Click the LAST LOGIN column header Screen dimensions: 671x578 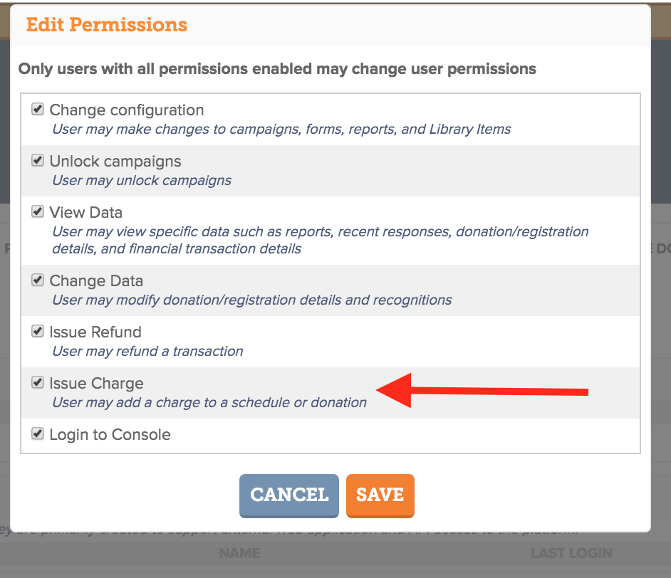(x=572, y=553)
